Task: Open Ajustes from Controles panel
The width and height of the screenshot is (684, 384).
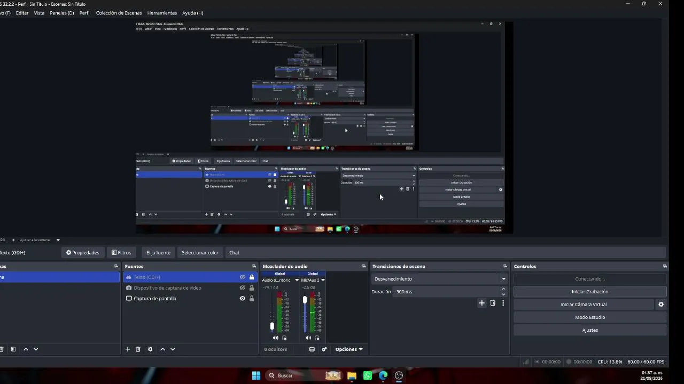Action: click(x=590, y=330)
